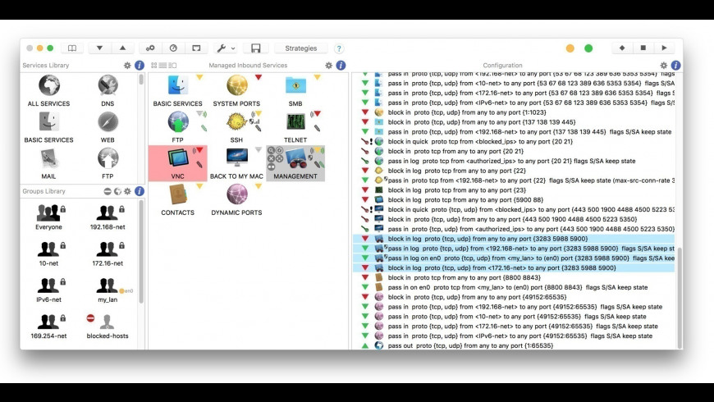Select WEB service in Services Library

[x=108, y=127]
